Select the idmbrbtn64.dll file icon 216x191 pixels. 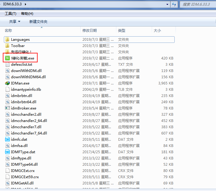pyautogui.click(x=7, y=102)
